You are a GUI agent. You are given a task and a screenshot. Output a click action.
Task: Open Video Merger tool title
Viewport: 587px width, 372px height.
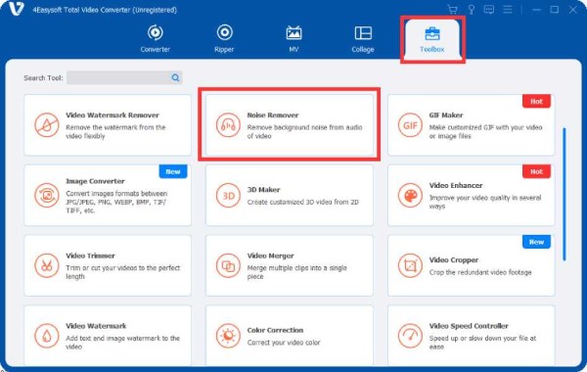coord(270,256)
